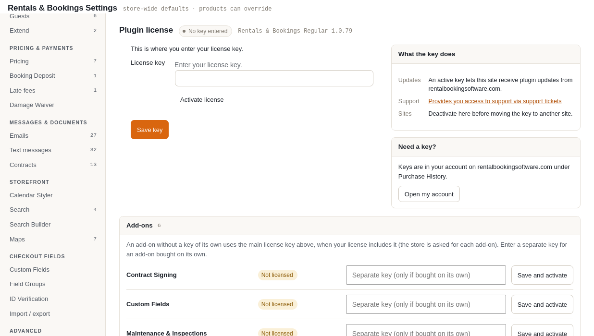The image size is (594, 336).
Task: Open Calendar Styler settings
Action: coord(53,195)
